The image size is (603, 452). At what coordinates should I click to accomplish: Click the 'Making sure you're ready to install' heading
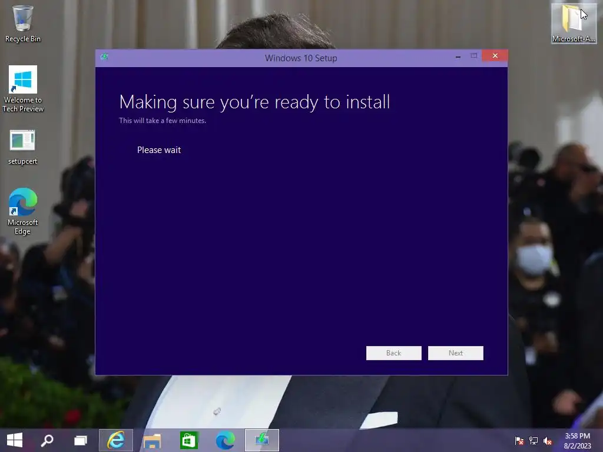pyautogui.click(x=254, y=102)
